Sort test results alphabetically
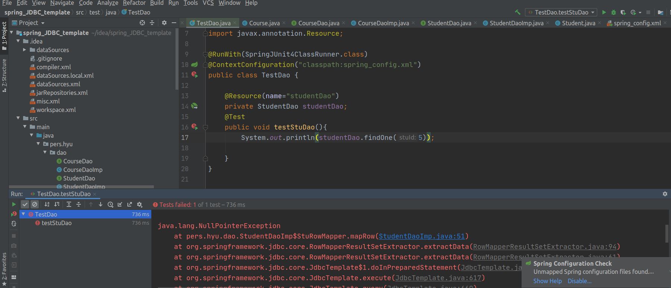The width and height of the screenshot is (671, 288). pos(47,204)
